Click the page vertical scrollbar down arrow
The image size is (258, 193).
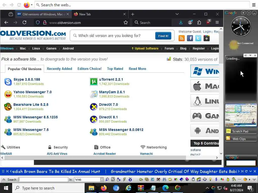tap(221, 154)
